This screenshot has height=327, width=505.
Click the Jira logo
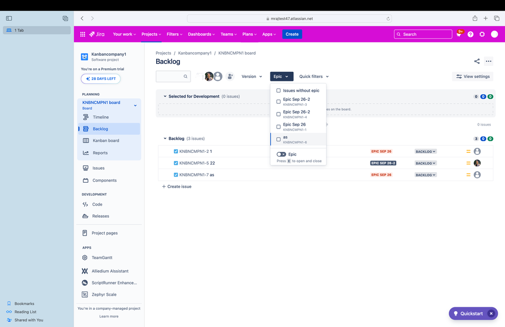coord(97,34)
